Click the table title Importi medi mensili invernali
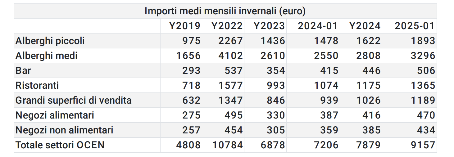 [x=225, y=11]
